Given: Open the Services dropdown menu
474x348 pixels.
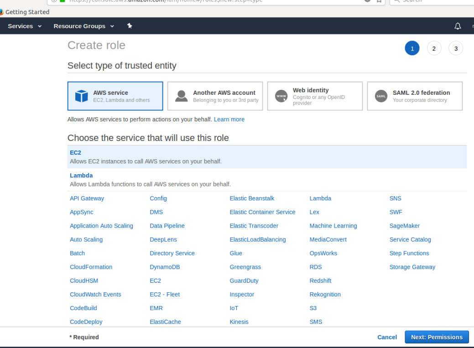Looking at the screenshot, I should 25,26.
